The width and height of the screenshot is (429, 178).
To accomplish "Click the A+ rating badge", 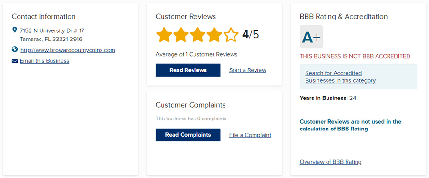I will coord(311,37).
